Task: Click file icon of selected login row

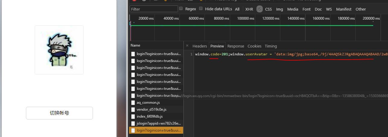Action: click(133, 130)
